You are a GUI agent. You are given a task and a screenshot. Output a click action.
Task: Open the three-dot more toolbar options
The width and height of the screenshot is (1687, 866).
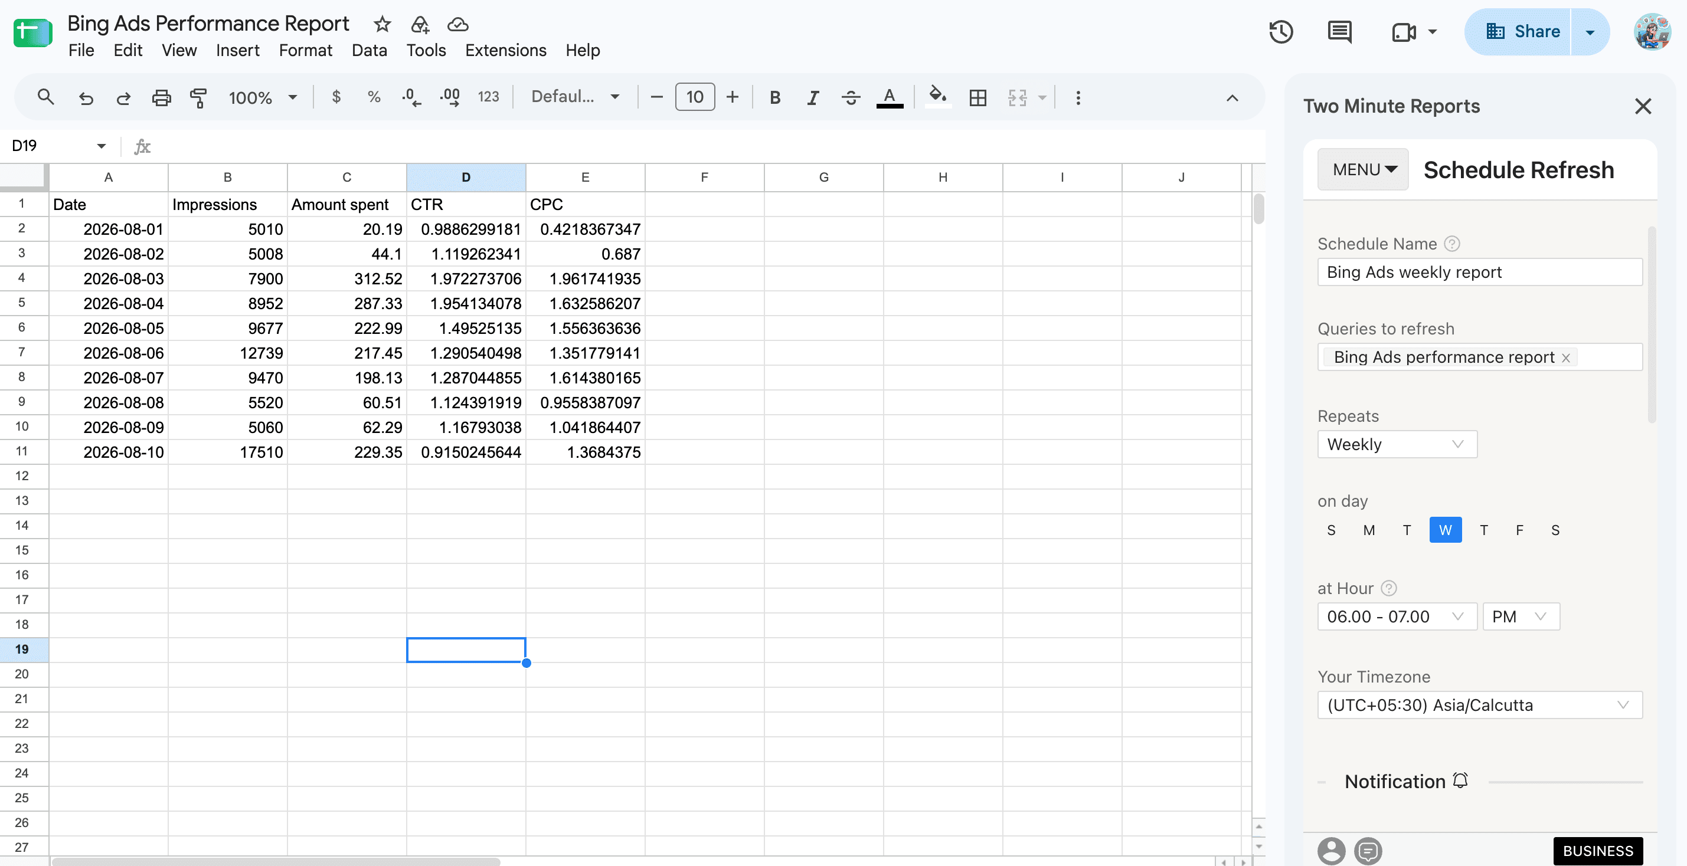[x=1078, y=97]
